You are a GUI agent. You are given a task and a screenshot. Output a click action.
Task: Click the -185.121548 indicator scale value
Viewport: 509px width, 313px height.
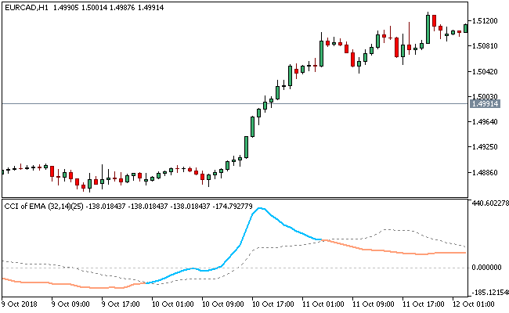click(489, 290)
